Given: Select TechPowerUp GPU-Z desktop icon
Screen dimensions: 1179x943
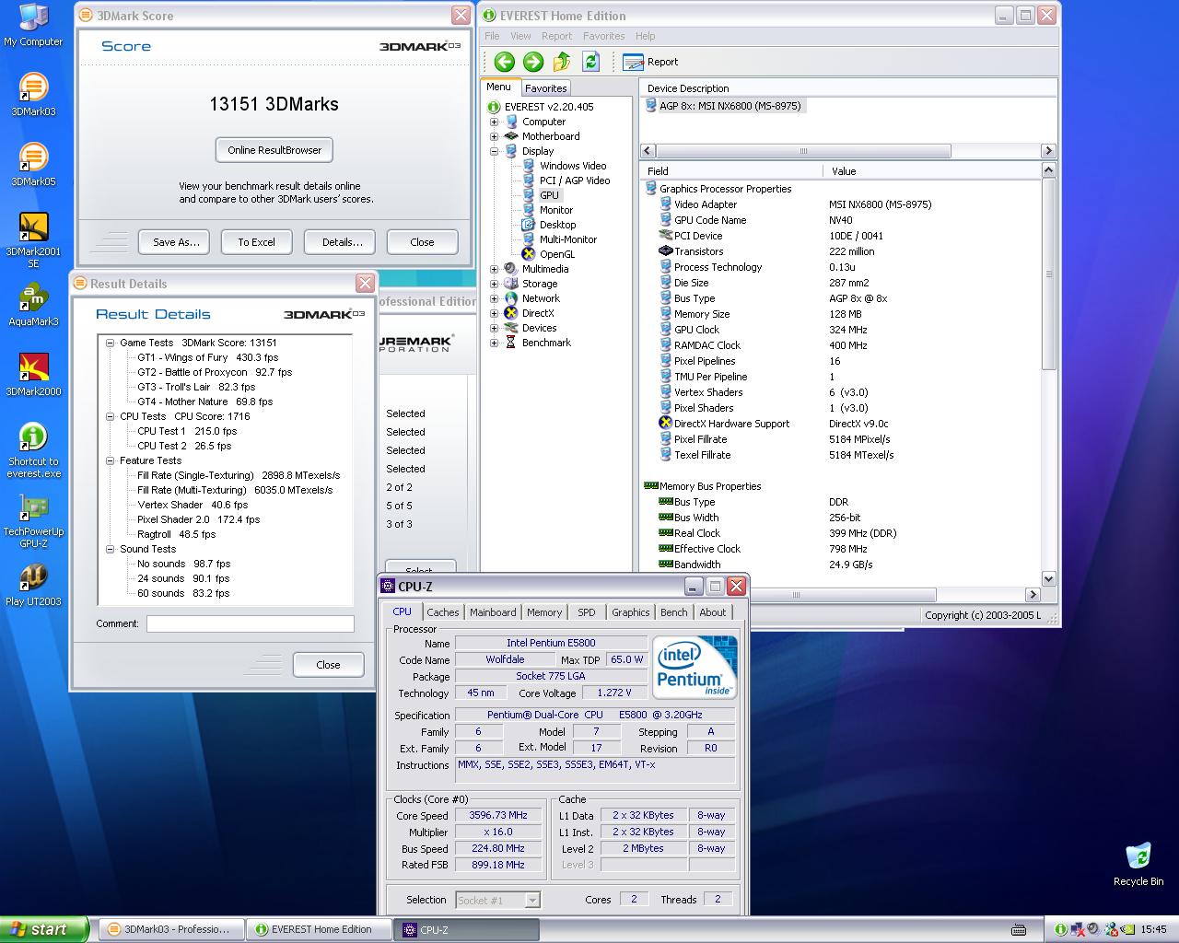Looking at the screenshot, I should coord(33,520).
